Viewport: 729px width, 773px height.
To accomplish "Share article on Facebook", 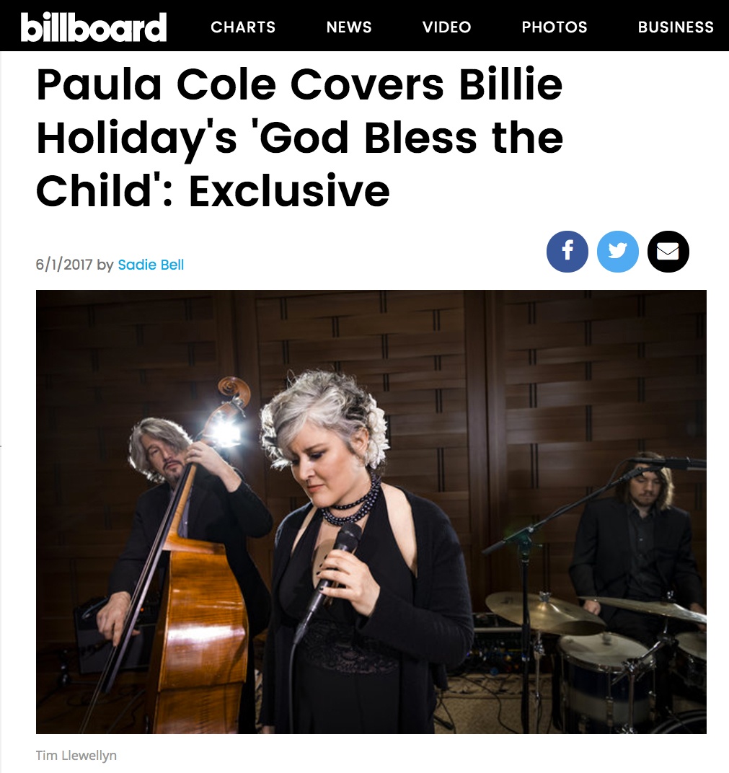I will [567, 252].
